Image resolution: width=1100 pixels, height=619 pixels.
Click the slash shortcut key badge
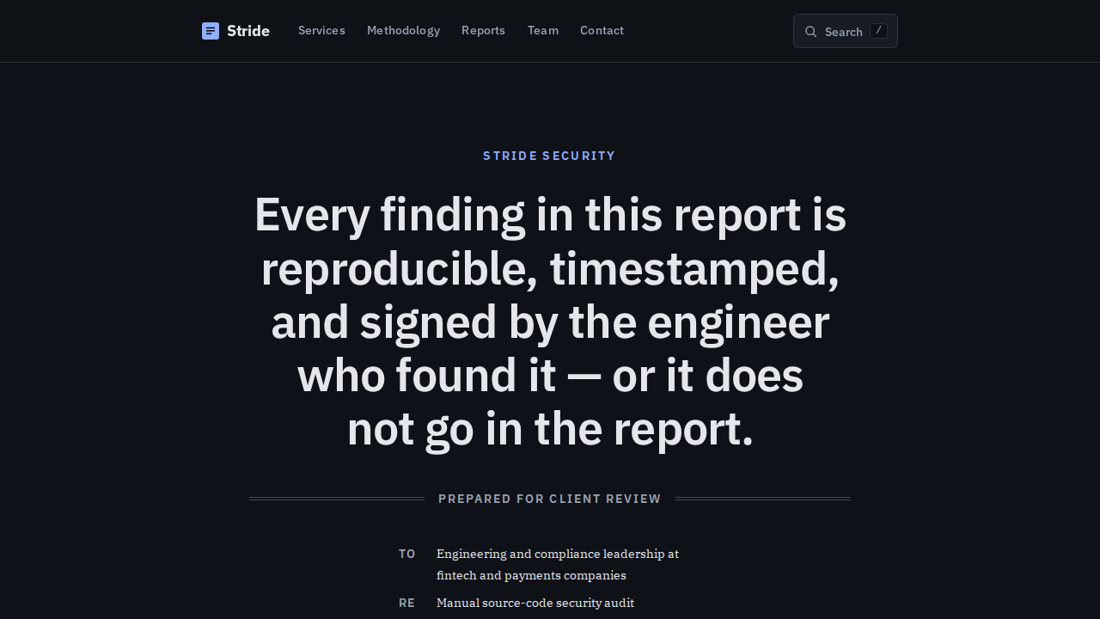point(878,31)
